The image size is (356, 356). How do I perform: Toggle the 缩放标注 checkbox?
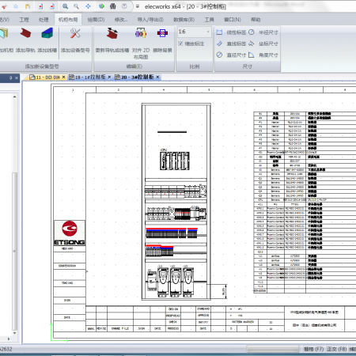[x=180, y=44]
